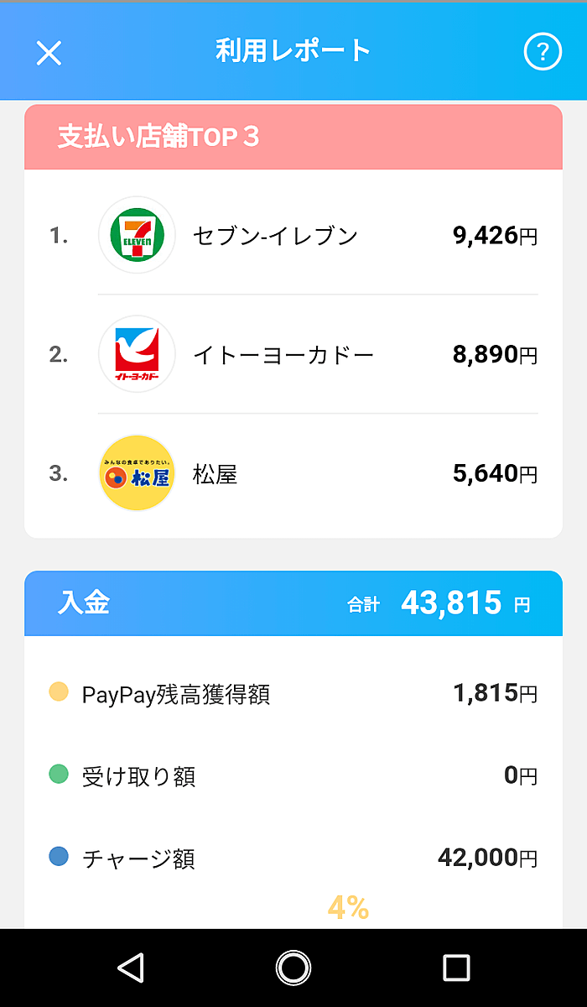The height and width of the screenshot is (1007, 587).
Task: Tap the 受け取り額 label
Action: pos(138,777)
